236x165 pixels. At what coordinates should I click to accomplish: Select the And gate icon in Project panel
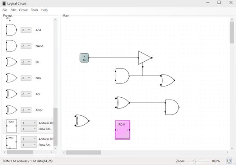(12, 30)
